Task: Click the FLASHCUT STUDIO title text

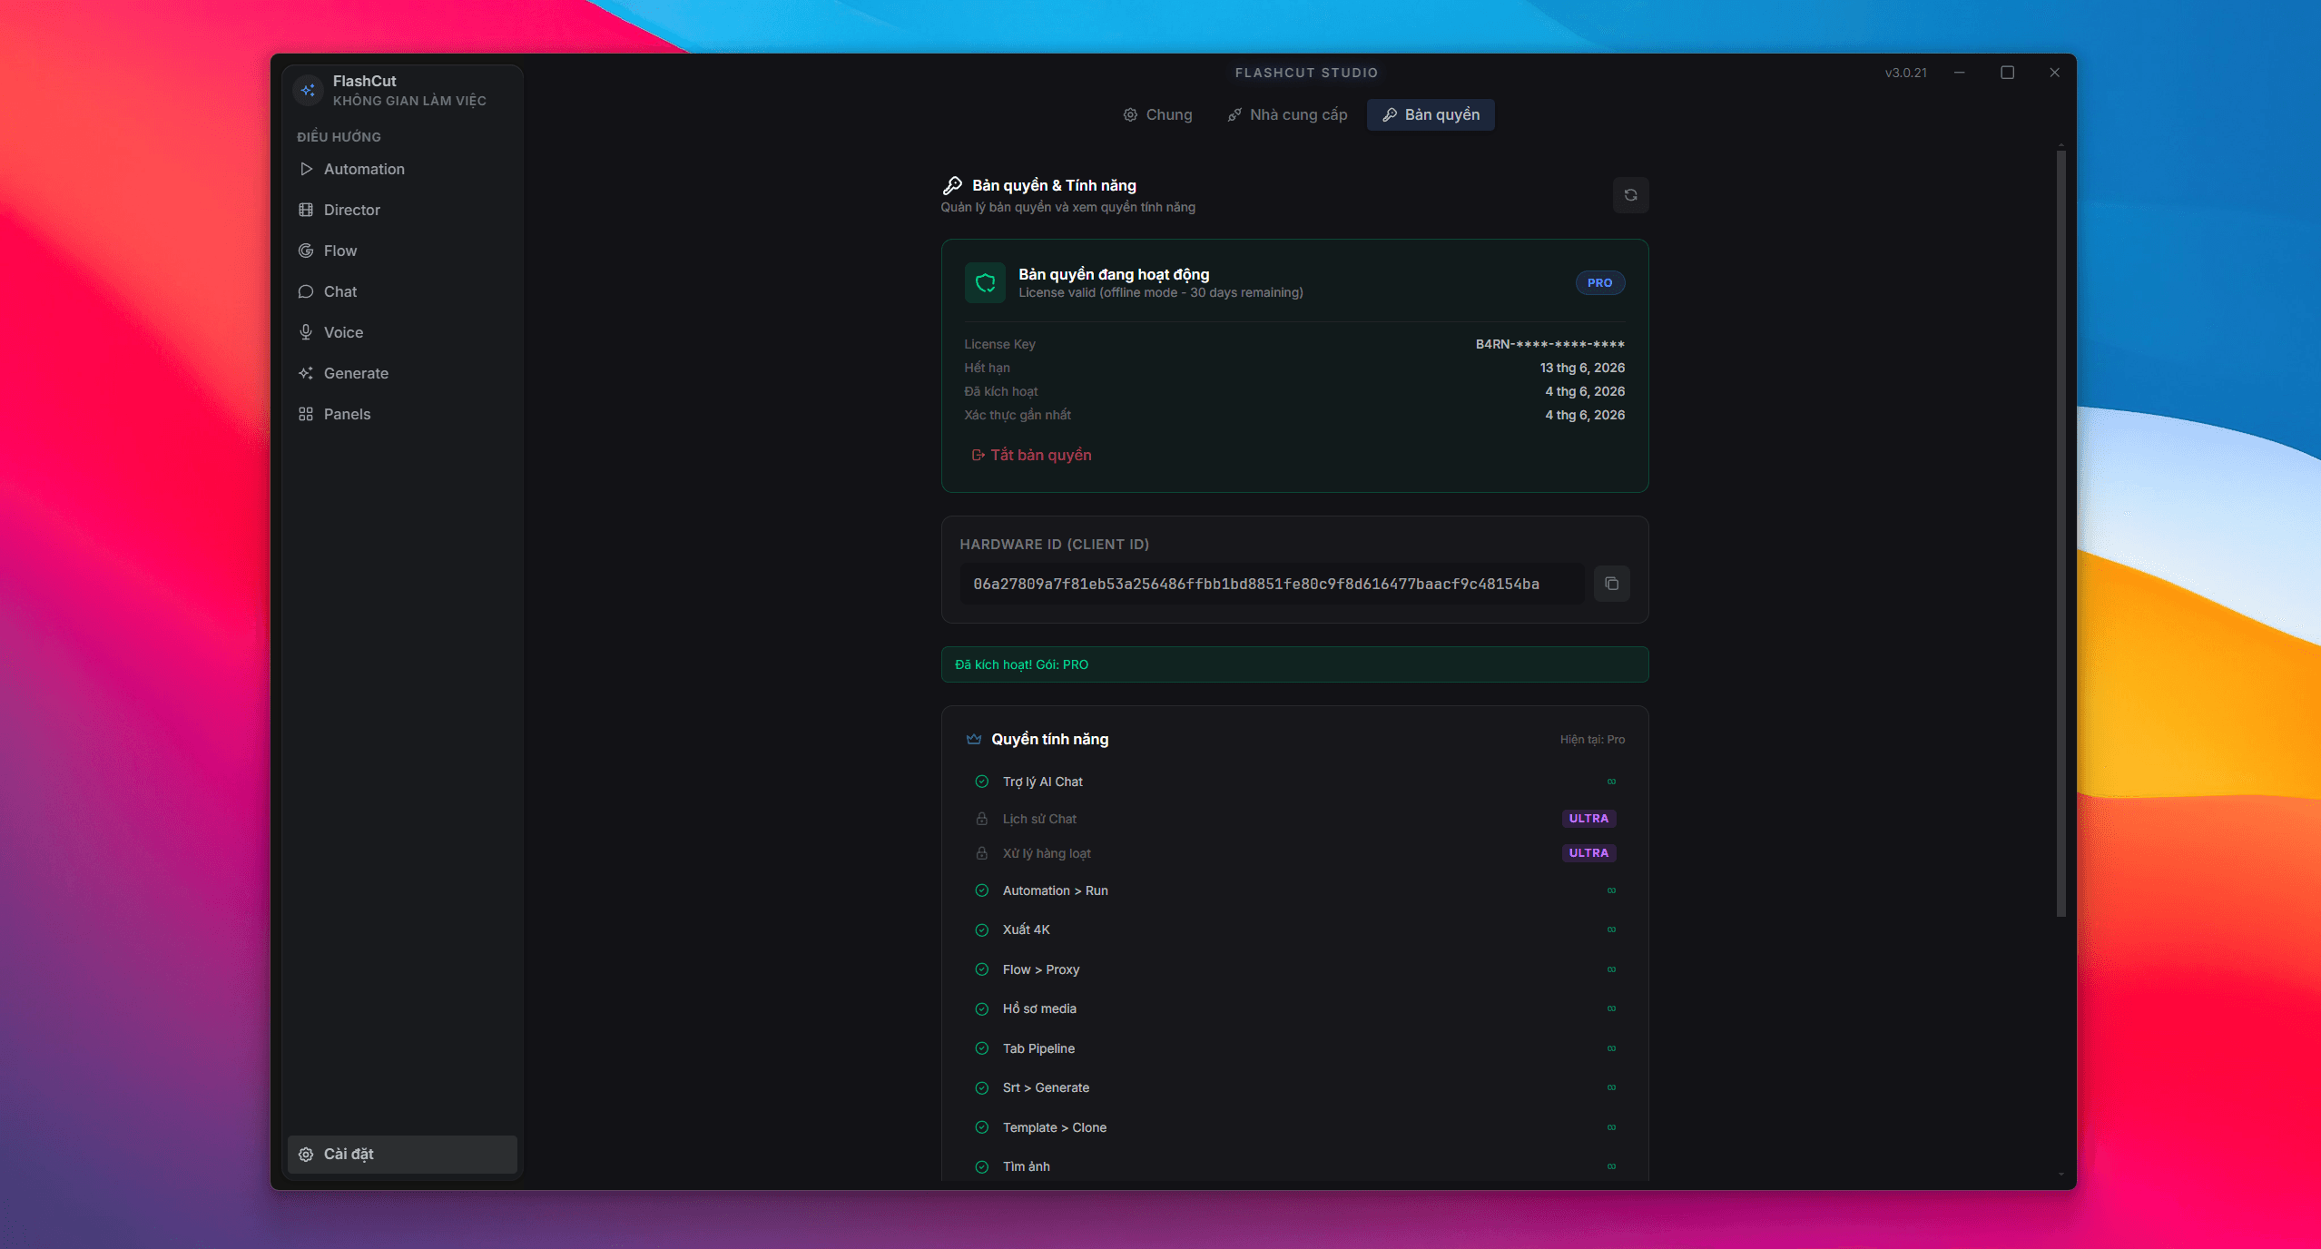Action: tap(1306, 73)
